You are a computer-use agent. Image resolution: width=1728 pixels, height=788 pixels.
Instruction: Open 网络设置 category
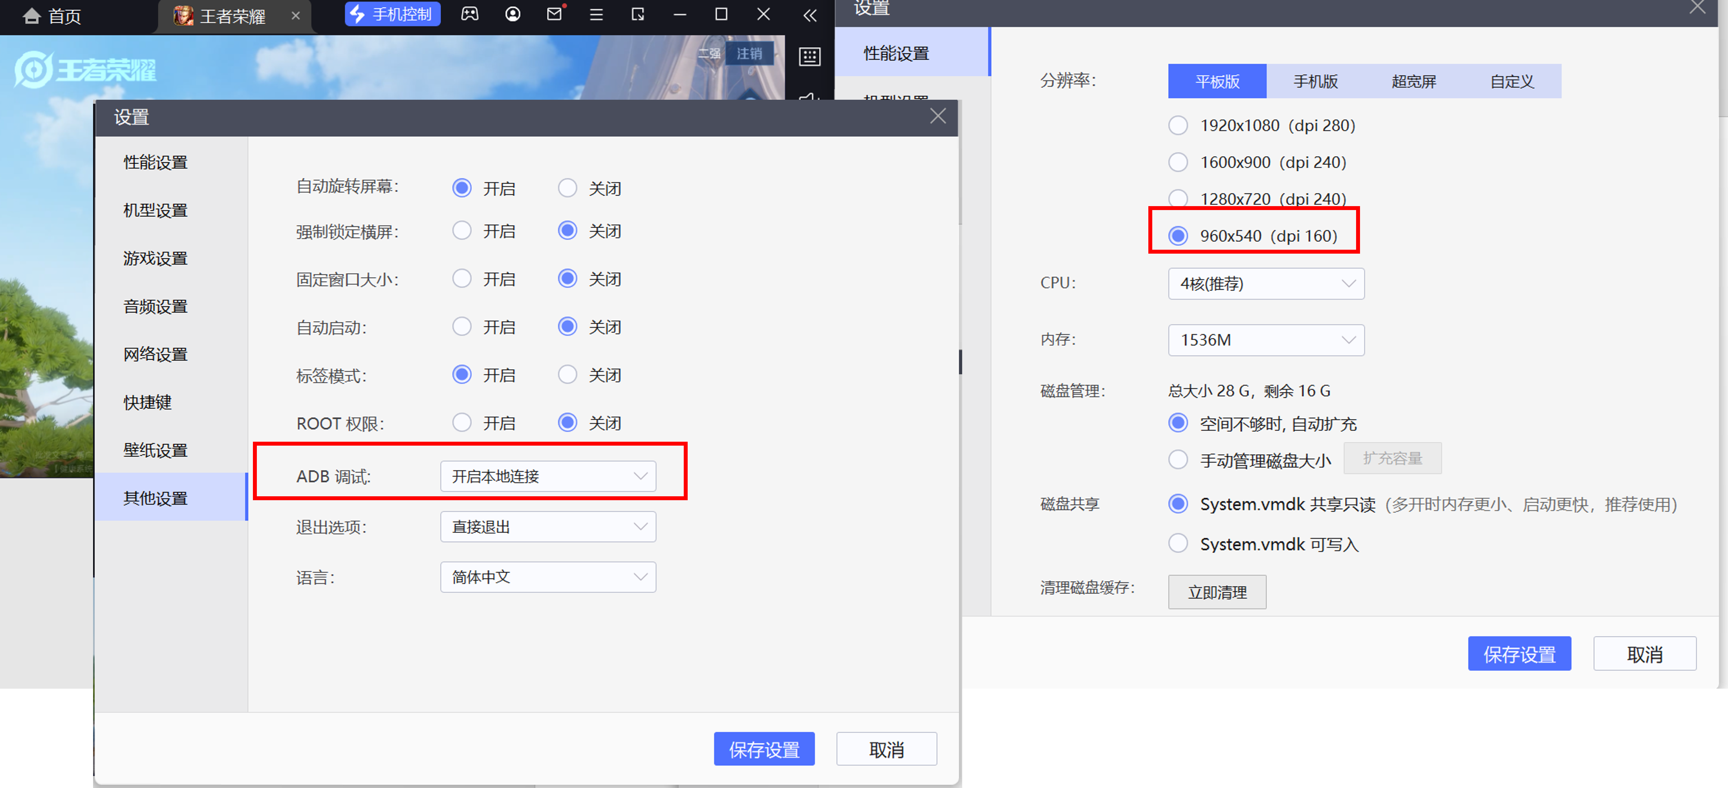pos(156,354)
